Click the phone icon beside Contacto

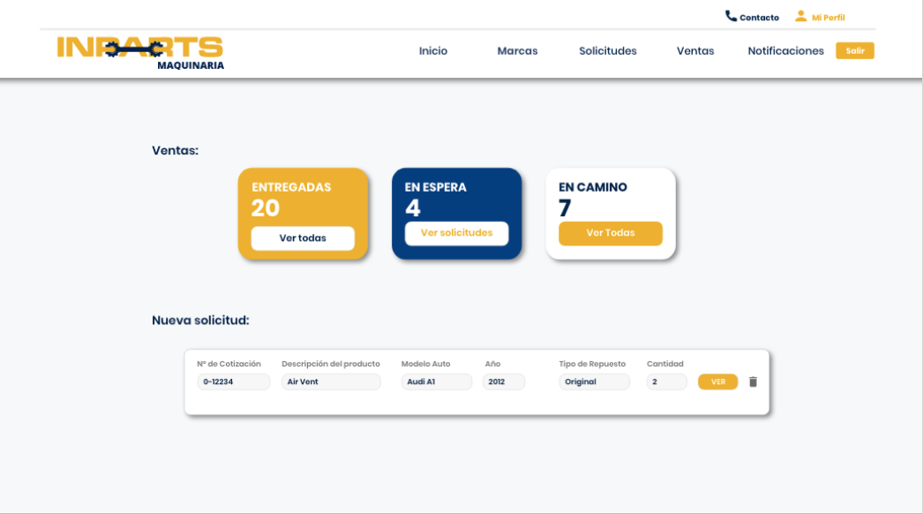click(x=731, y=16)
